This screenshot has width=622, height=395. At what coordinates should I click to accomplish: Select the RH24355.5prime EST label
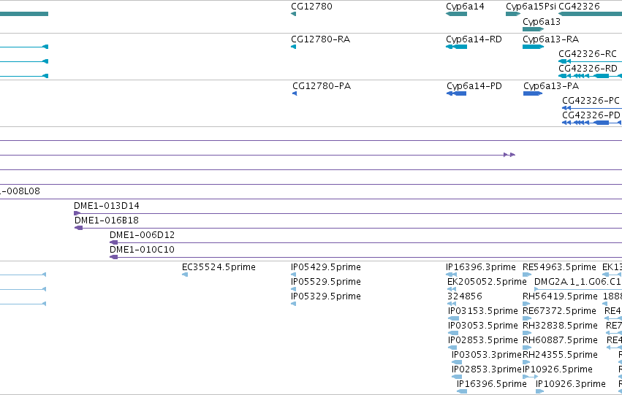[x=560, y=355]
